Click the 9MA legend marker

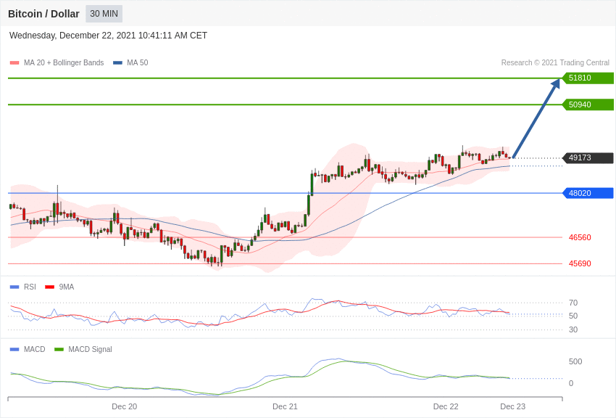tap(49, 287)
